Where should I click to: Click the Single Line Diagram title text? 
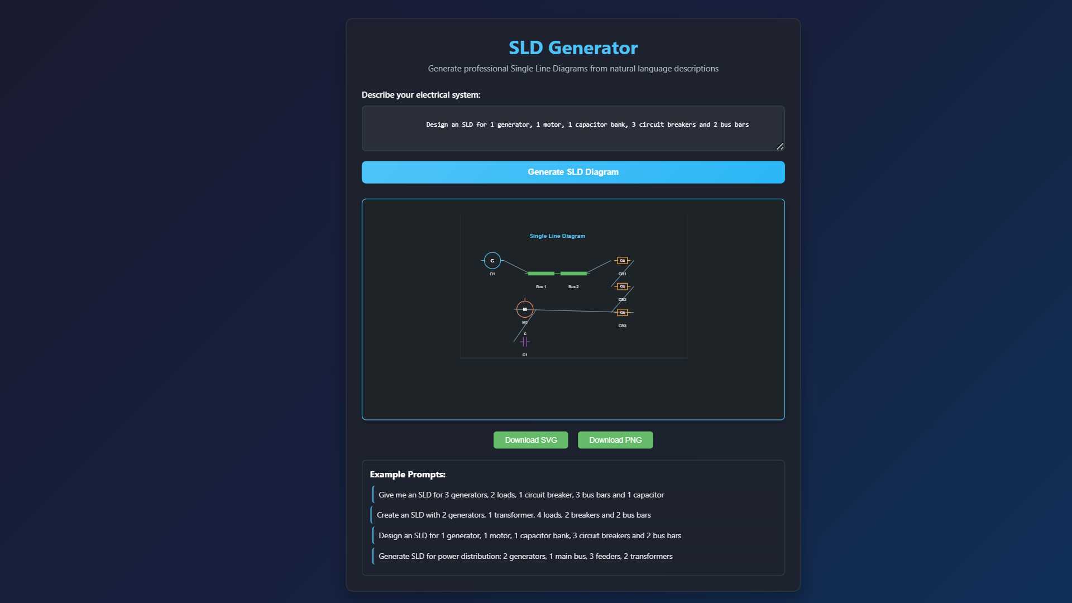[557, 236]
